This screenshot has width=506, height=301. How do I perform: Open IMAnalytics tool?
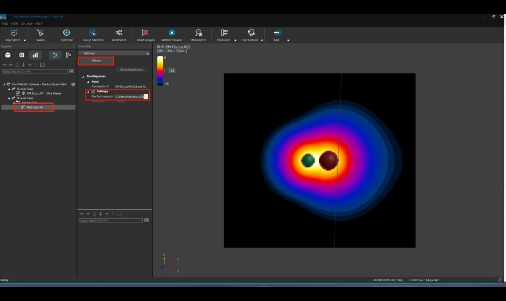(x=198, y=35)
